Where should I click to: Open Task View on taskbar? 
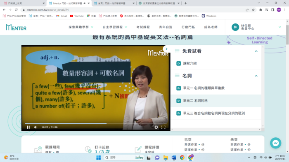click(x=149, y=157)
